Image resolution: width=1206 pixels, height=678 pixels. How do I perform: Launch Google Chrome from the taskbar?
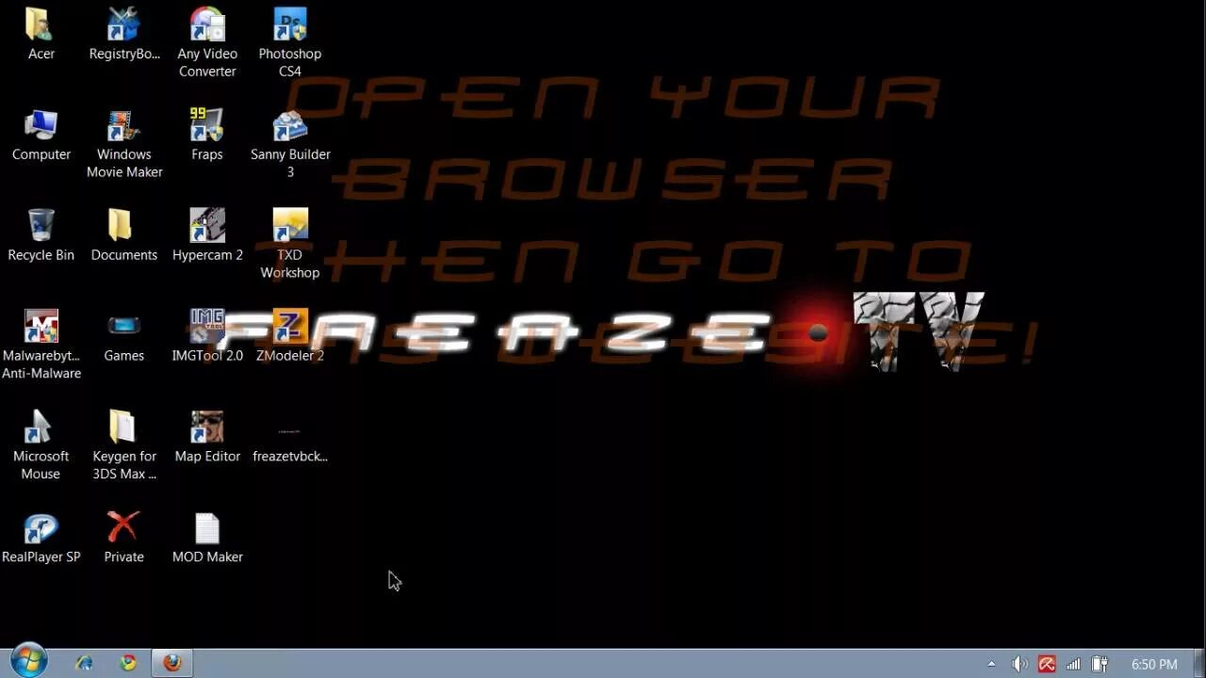pyautogui.click(x=128, y=663)
